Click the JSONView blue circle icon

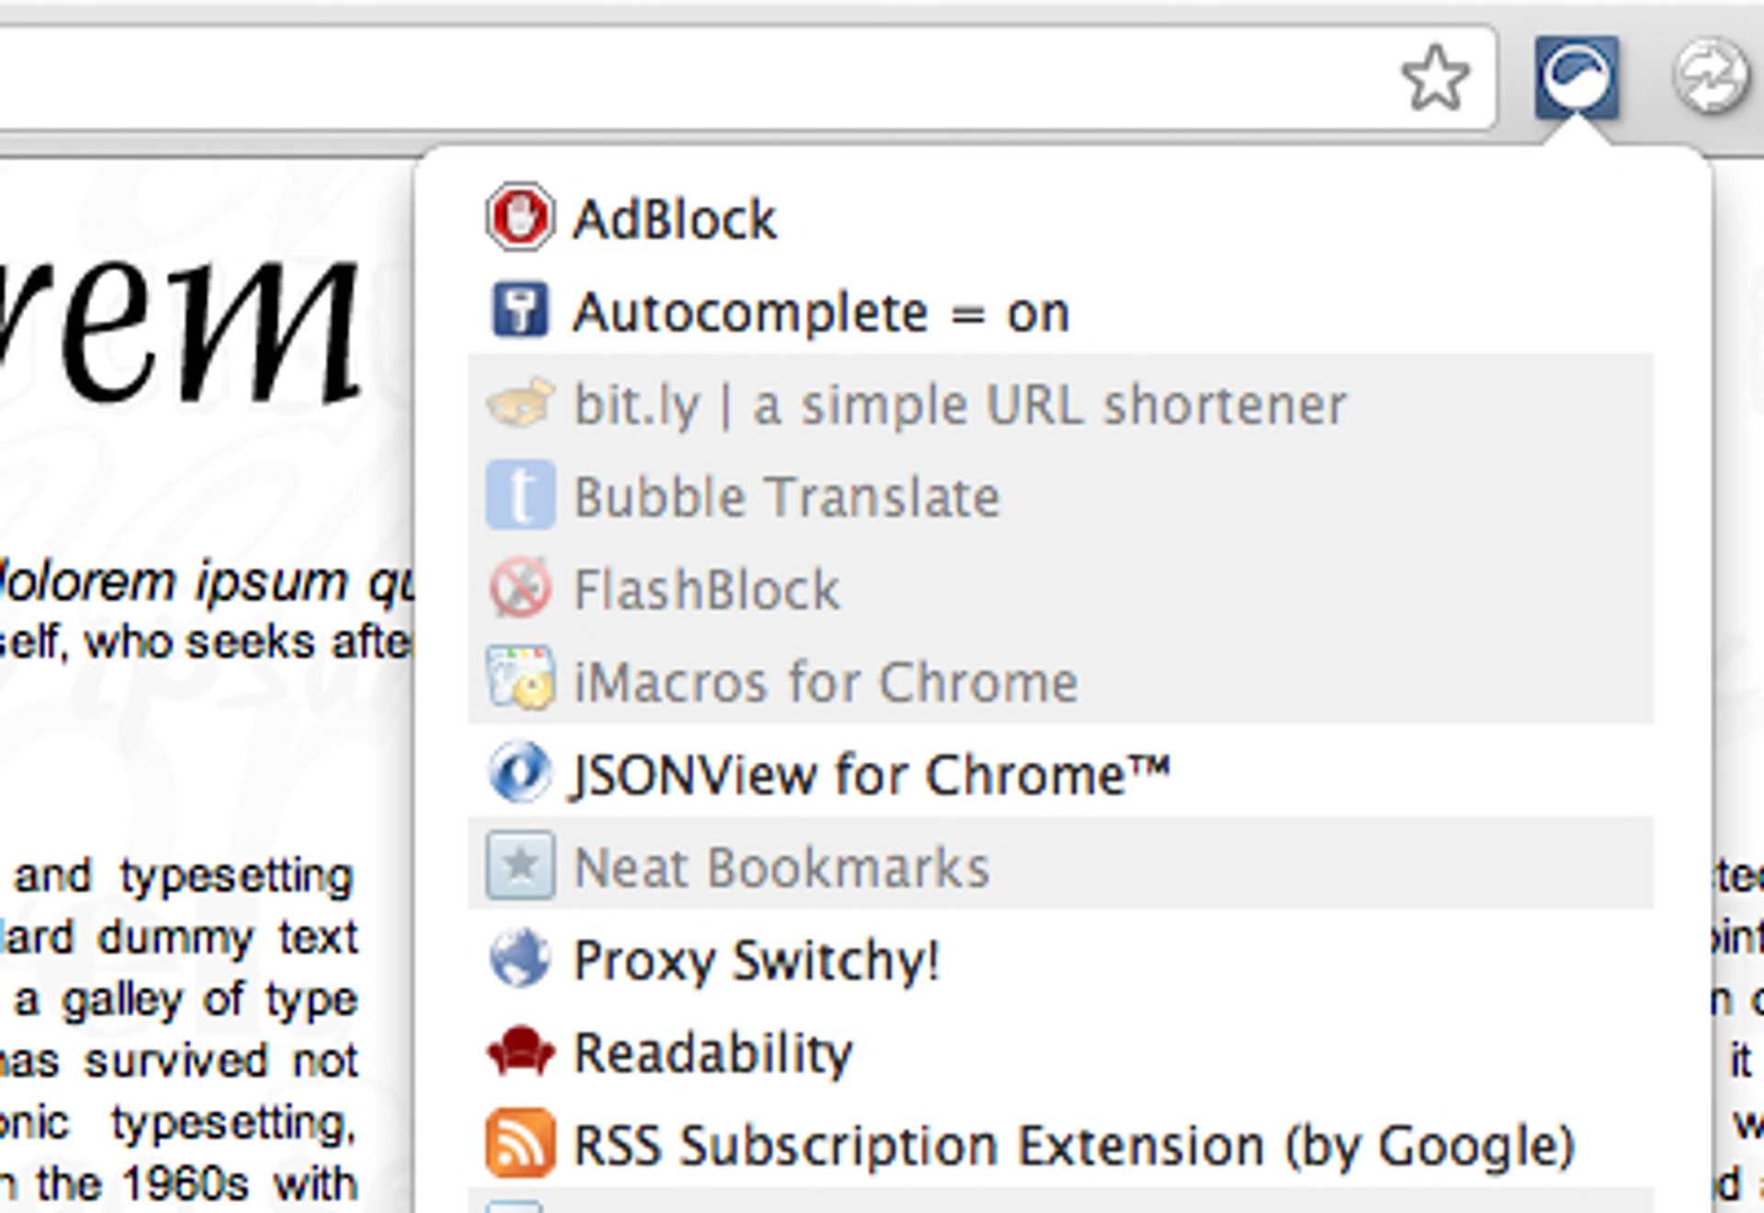tap(519, 773)
